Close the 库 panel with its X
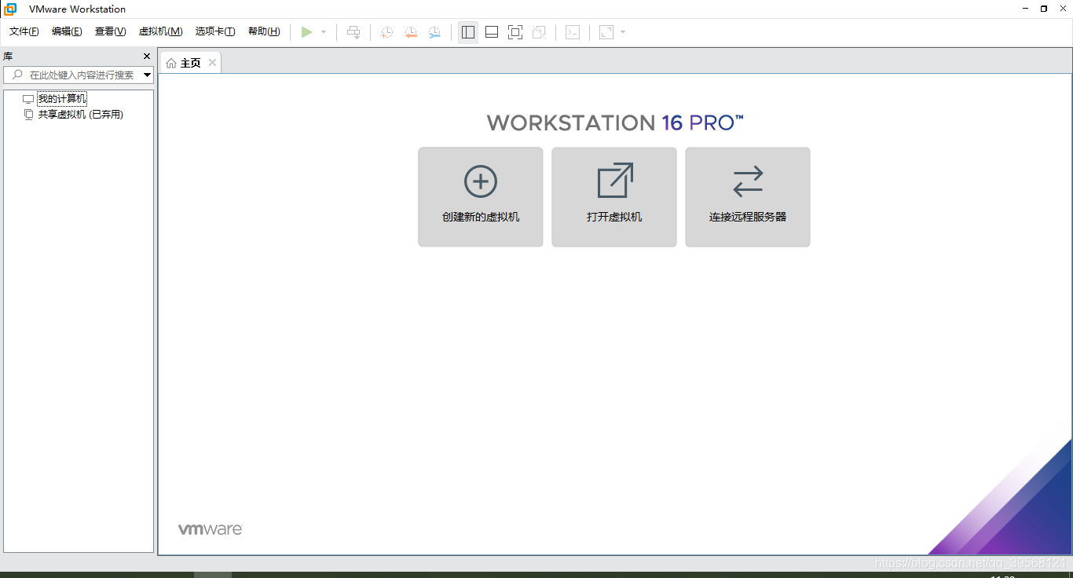 click(x=146, y=56)
